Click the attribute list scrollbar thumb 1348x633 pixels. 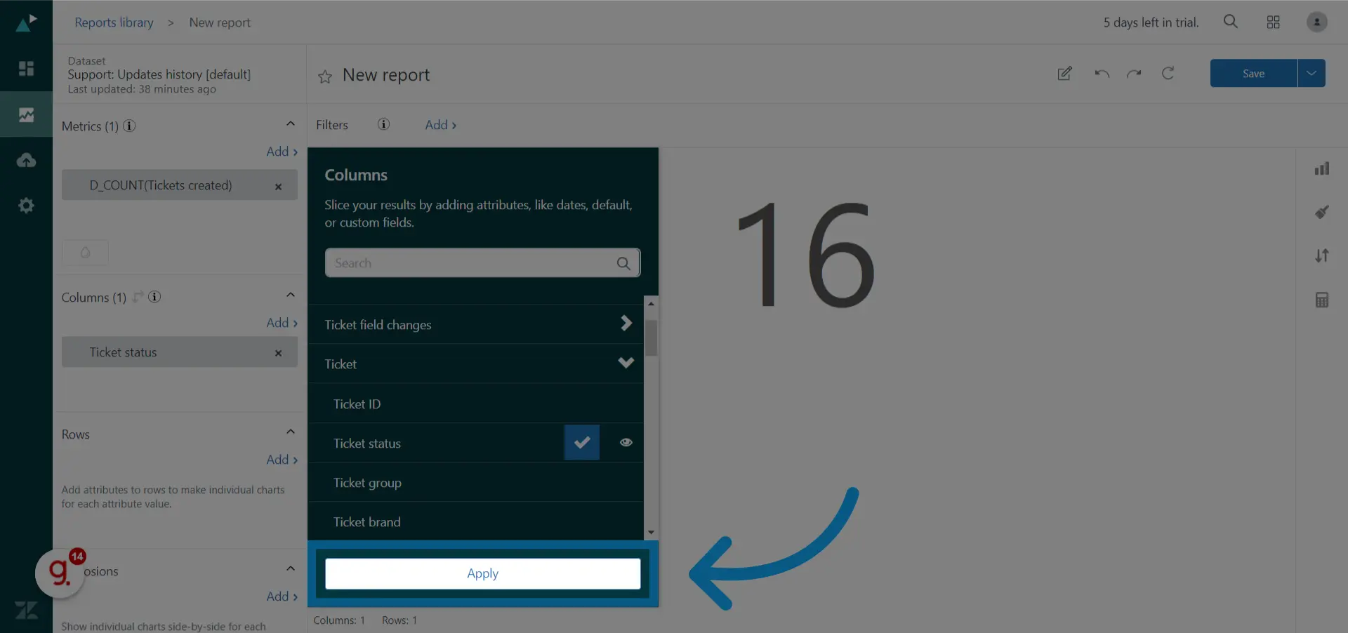(651, 338)
